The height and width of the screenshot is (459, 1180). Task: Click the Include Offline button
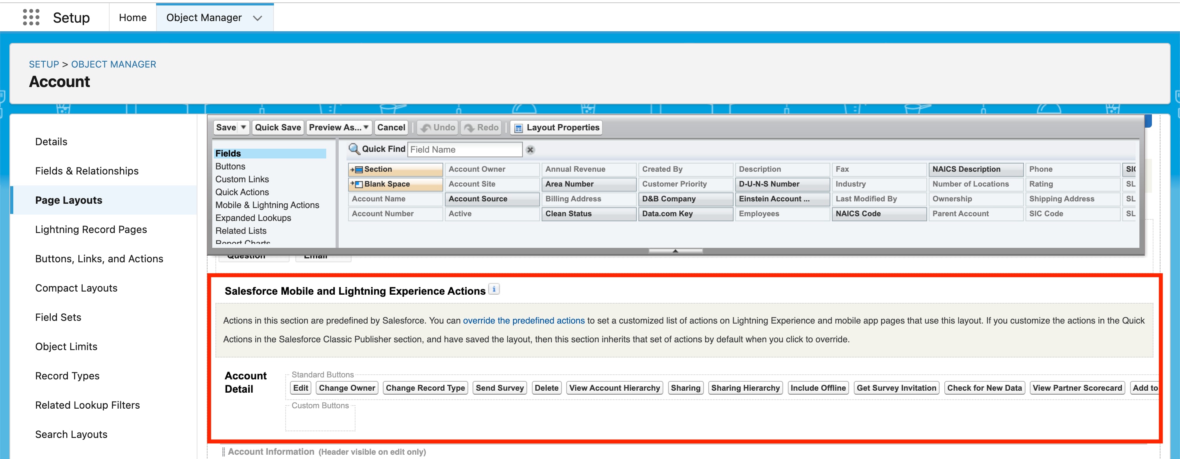click(818, 388)
